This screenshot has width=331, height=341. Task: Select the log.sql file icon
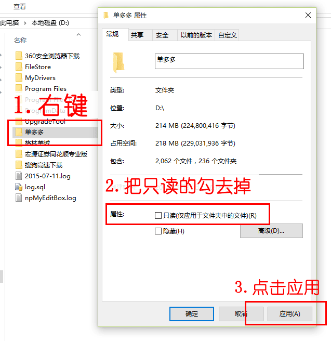pyautogui.click(x=19, y=187)
